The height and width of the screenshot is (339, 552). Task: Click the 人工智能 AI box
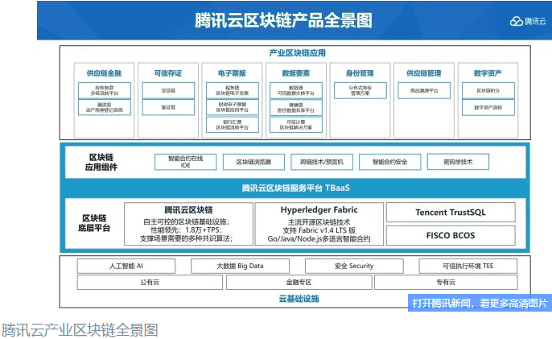[126, 266]
